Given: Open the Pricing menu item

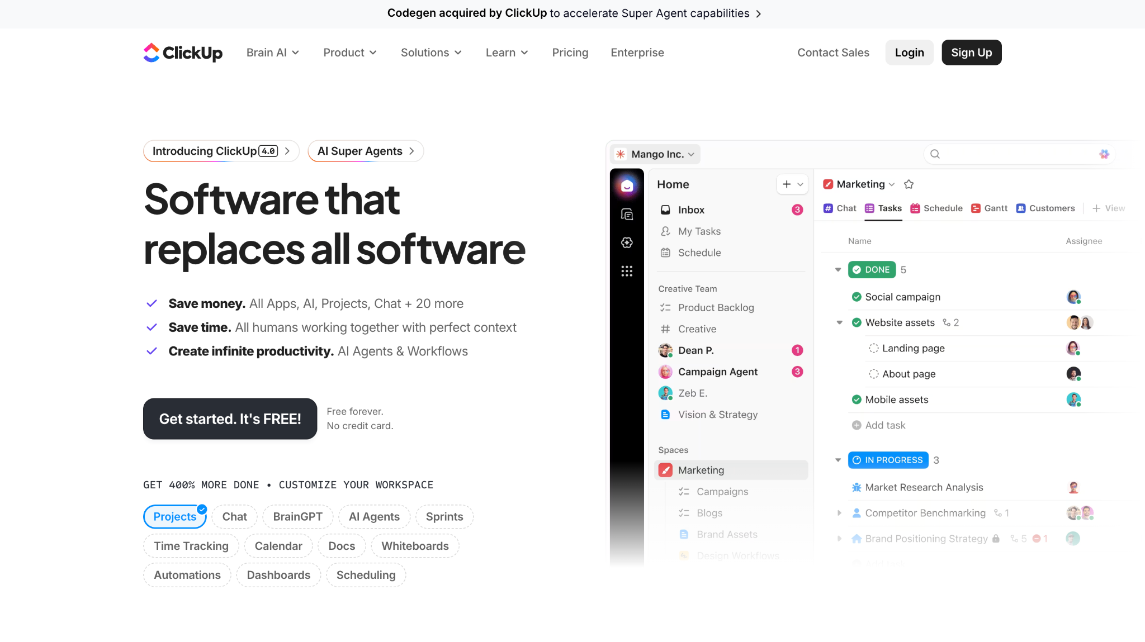Looking at the screenshot, I should pyautogui.click(x=570, y=53).
